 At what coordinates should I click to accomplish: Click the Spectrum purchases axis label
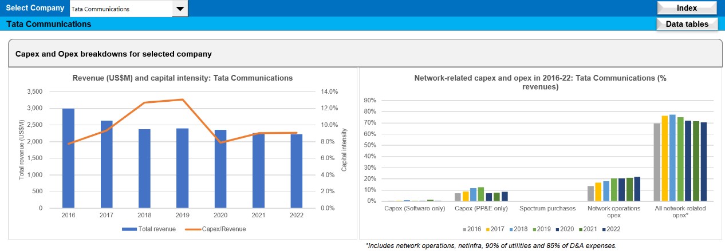pos(548,209)
